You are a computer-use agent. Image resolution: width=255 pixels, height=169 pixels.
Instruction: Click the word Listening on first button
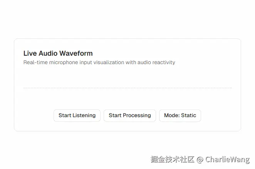[x=84, y=116]
